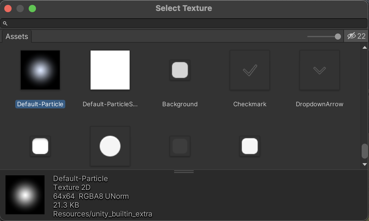
Task: Click the thumbnail size slider handle
Action: 338,37
